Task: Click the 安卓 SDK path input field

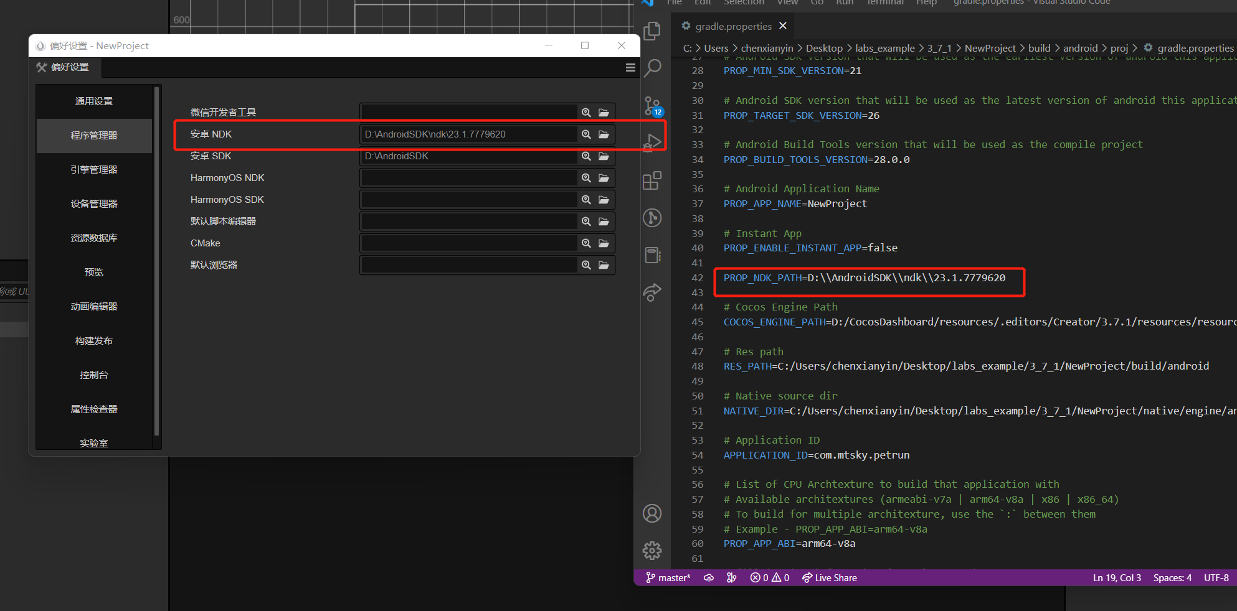Action: coord(469,156)
